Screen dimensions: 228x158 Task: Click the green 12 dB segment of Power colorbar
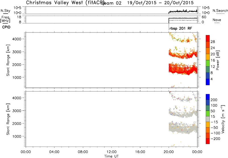point(208,63)
